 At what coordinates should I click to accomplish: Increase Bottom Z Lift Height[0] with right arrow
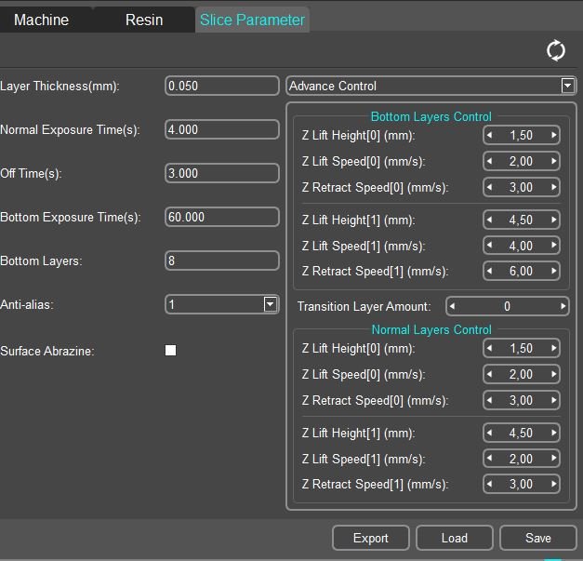(554, 136)
